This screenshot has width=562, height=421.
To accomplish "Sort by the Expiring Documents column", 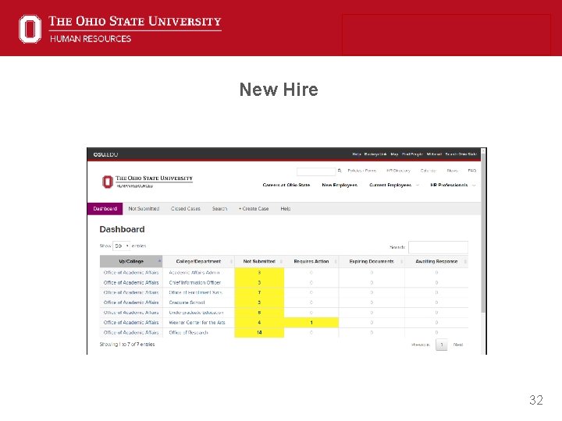I will 372,262.
